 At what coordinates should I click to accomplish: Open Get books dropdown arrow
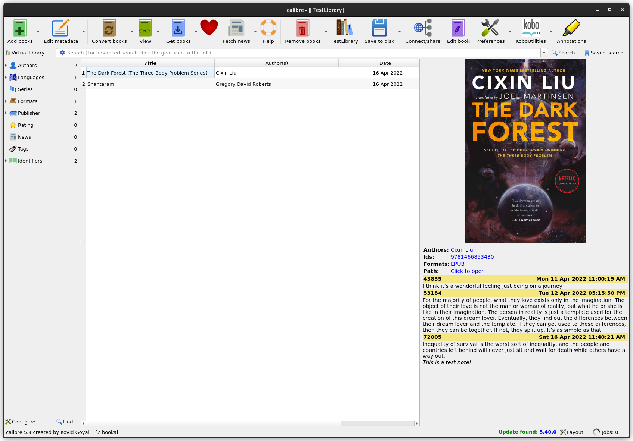click(x=196, y=32)
